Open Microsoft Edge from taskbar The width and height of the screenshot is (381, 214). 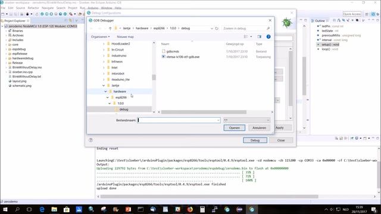point(42,209)
